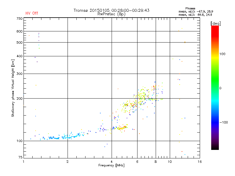Click the "4" frequency axis label
Viewport: 235px width, 176px height.
(x=112, y=162)
